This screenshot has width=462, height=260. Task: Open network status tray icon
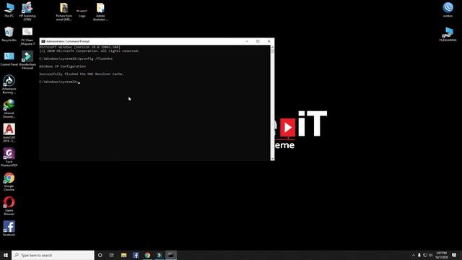(425, 255)
